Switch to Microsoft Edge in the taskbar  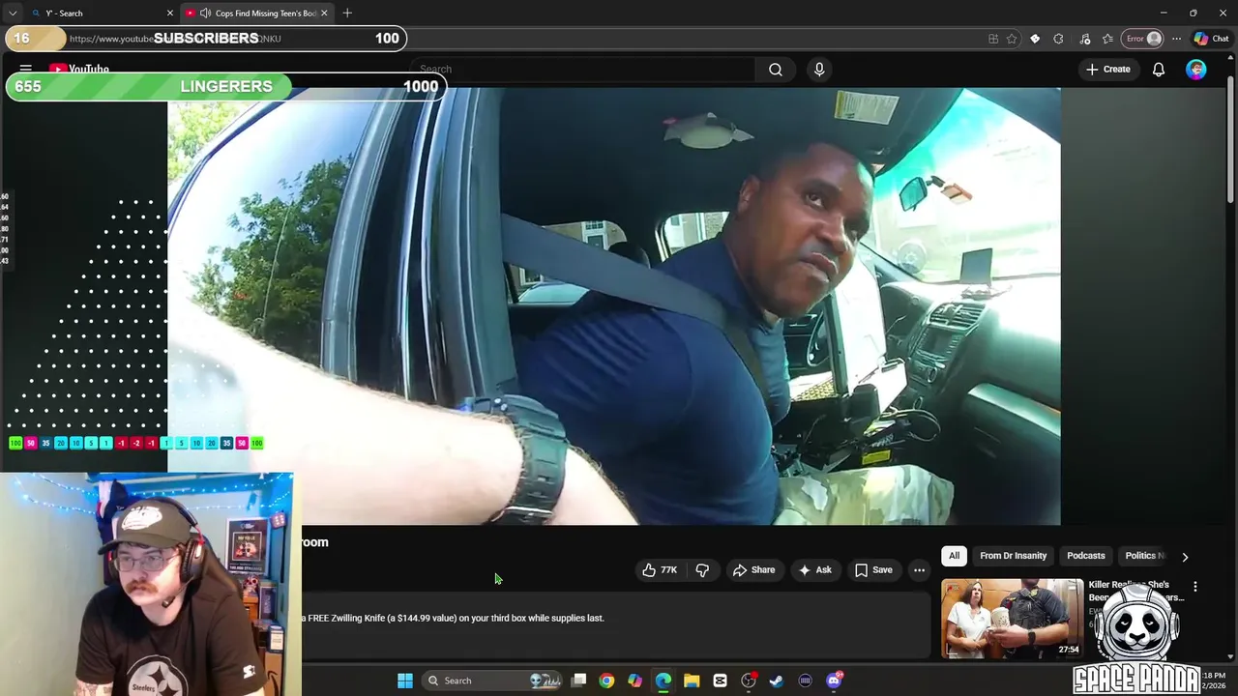coord(663,681)
